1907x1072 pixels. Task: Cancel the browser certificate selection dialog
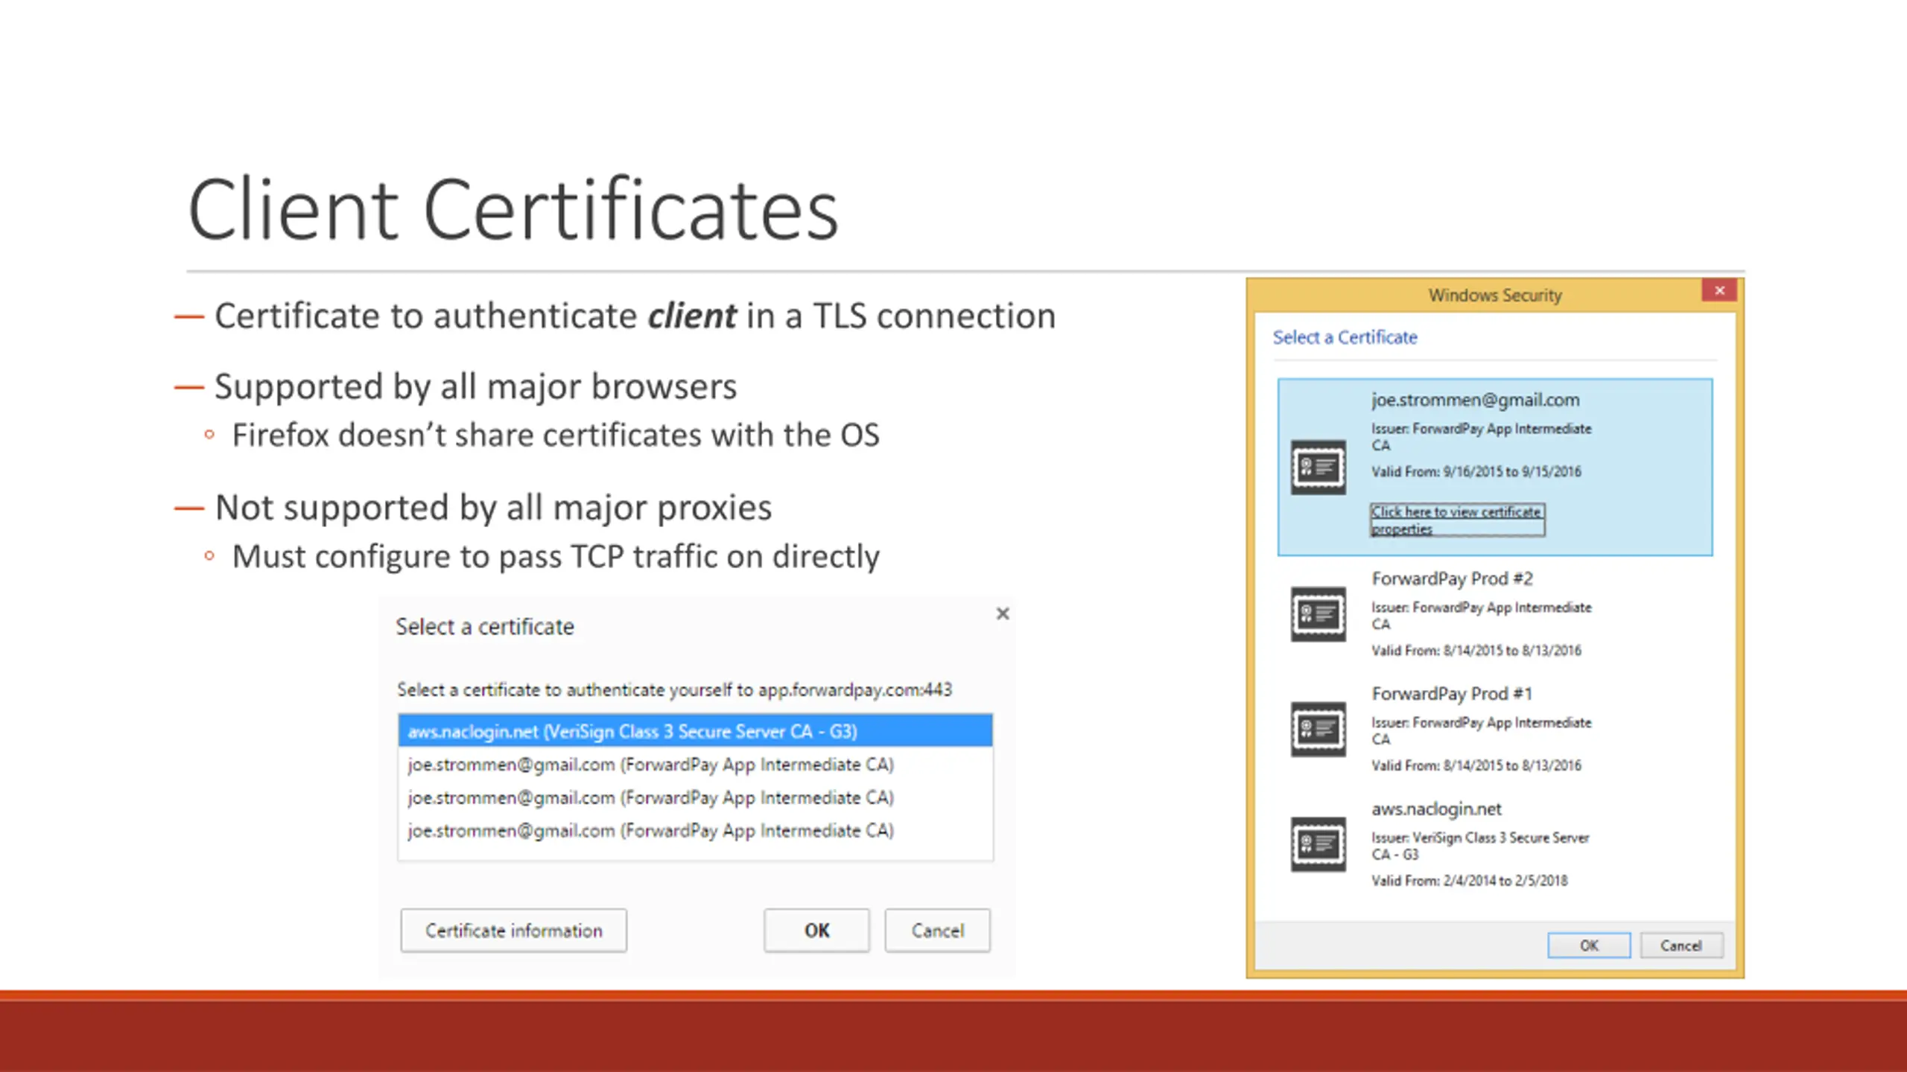937,931
